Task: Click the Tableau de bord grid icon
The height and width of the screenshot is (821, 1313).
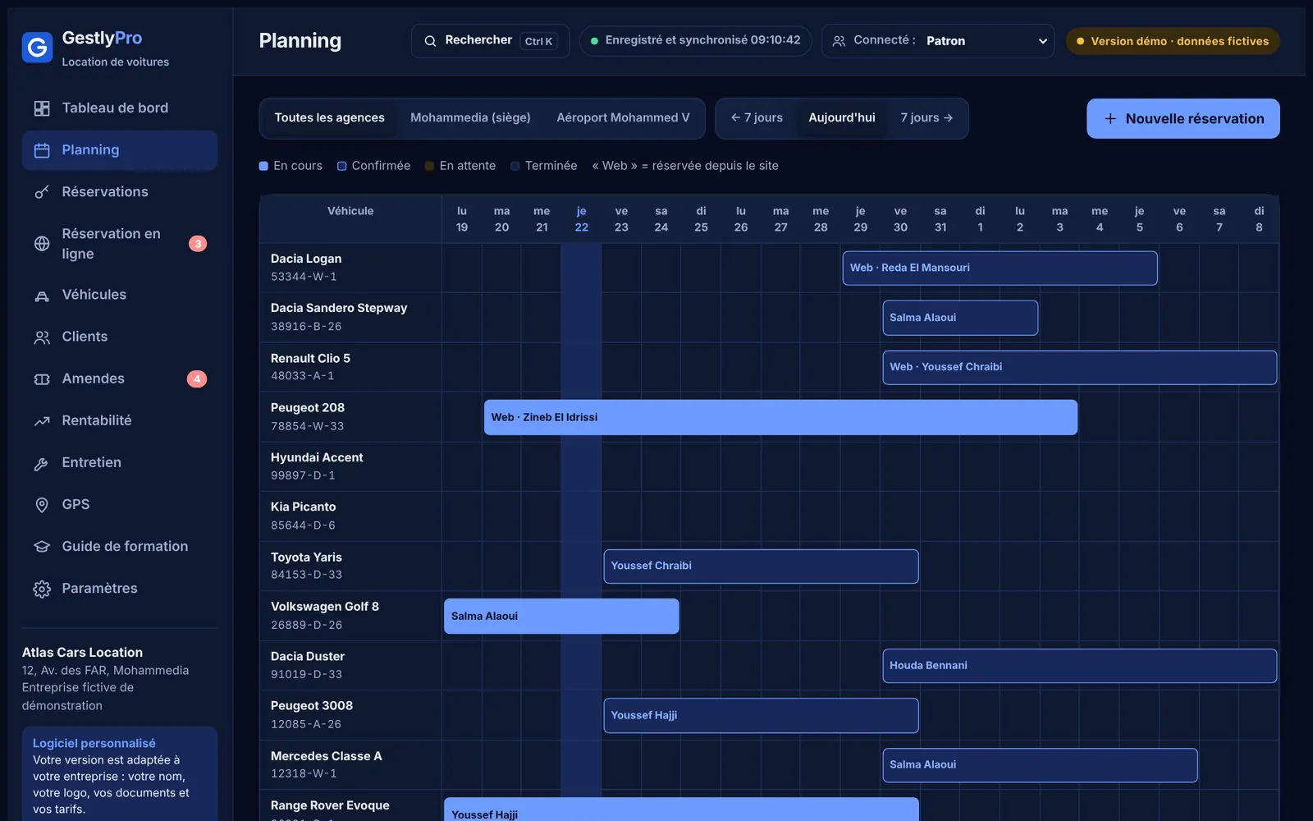Action: pyautogui.click(x=42, y=108)
